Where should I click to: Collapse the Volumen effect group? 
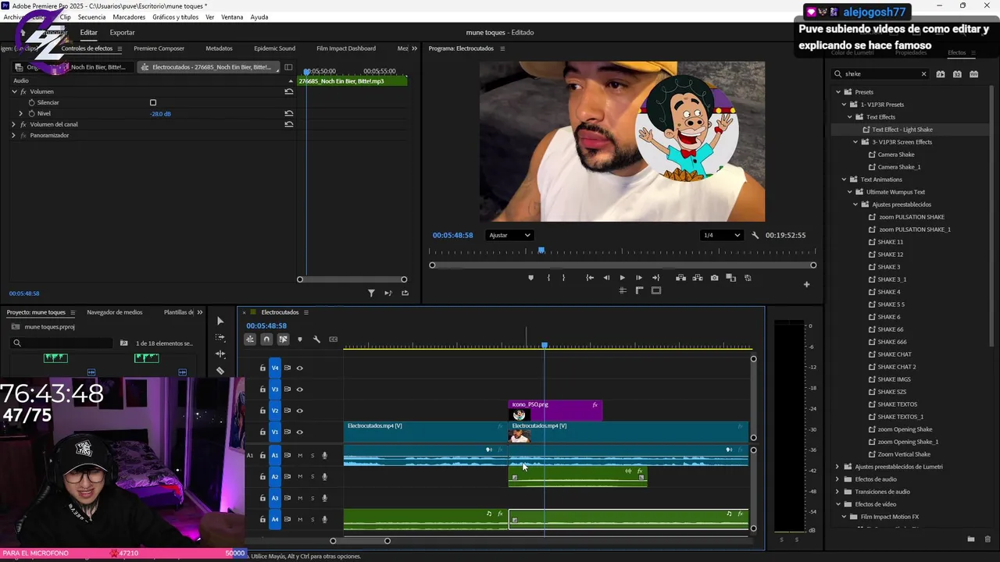pyautogui.click(x=14, y=91)
